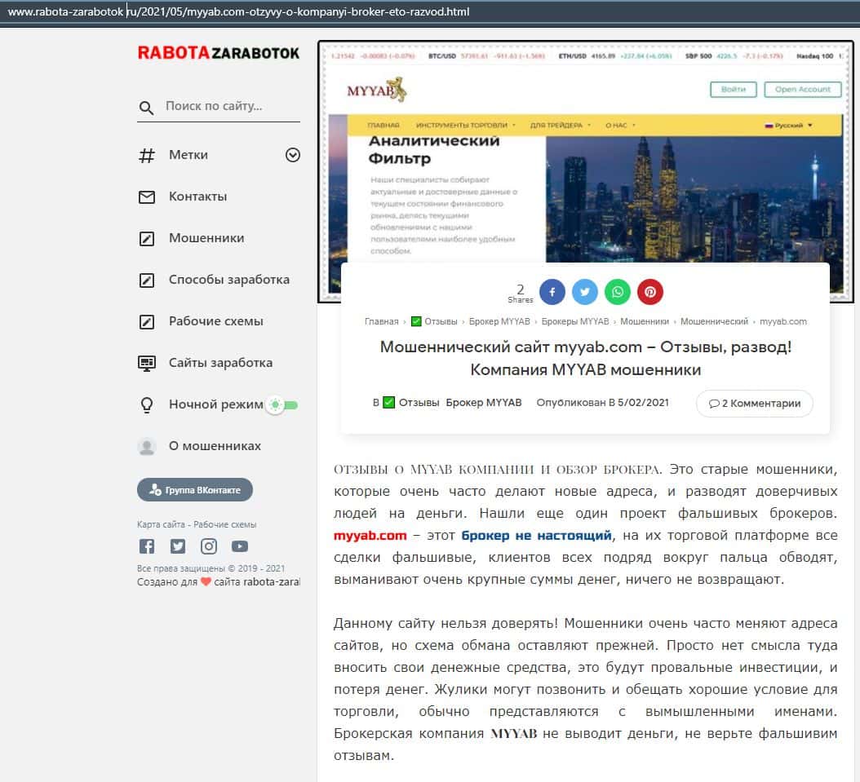The height and width of the screenshot is (782, 860).
Task: Go to Контакты in sidebar
Action: (197, 197)
